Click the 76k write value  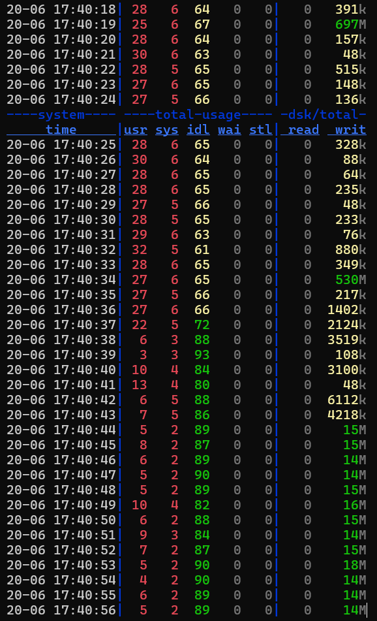pos(354,234)
